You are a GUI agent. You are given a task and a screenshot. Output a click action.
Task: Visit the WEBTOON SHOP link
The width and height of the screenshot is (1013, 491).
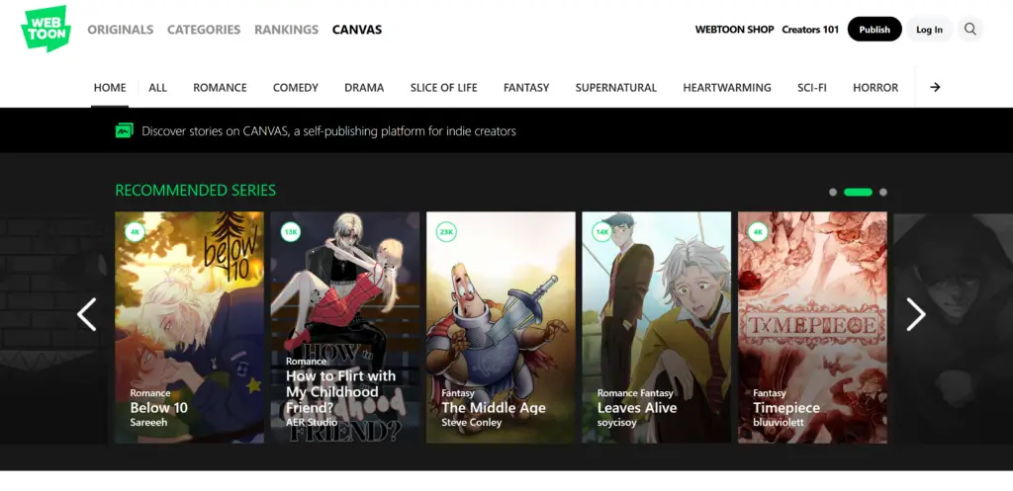point(734,30)
